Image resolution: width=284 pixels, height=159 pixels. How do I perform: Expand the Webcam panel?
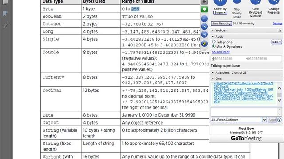click(213, 30)
